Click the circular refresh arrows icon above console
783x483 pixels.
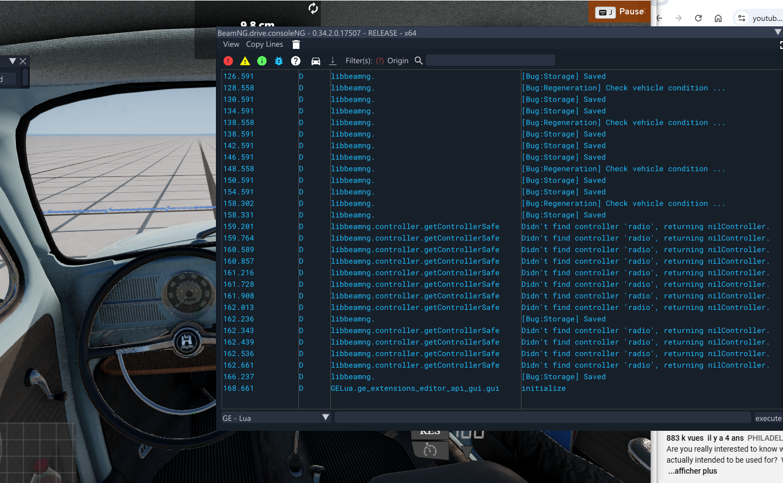click(313, 8)
